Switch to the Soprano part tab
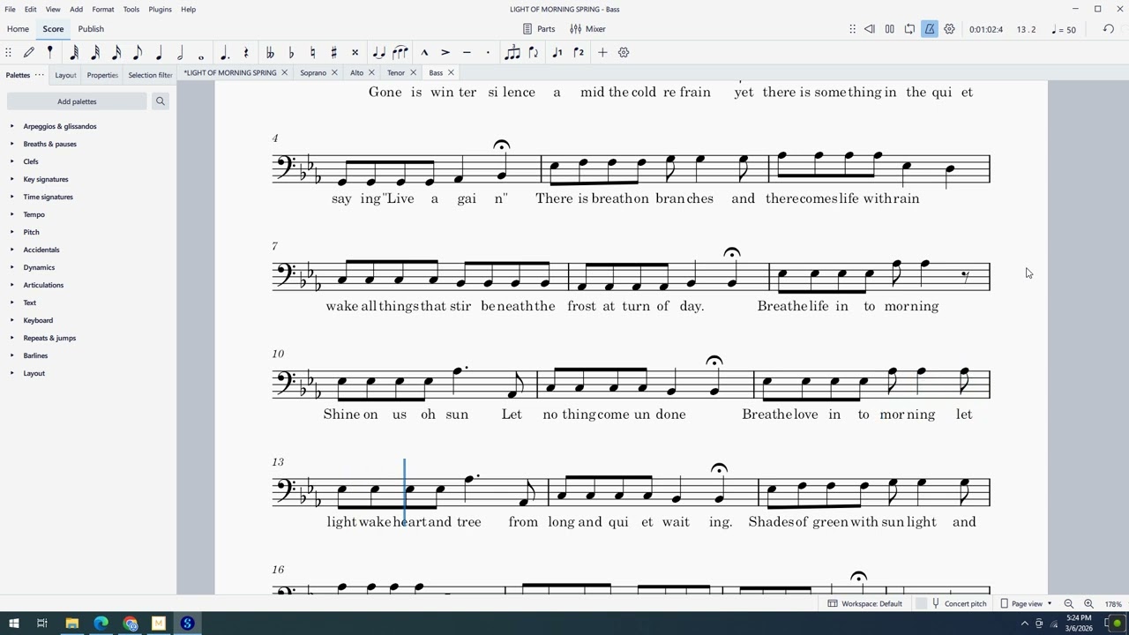 [x=313, y=72]
